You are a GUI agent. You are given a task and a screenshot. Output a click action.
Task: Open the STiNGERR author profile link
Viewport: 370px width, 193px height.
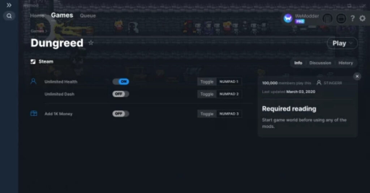[x=333, y=83]
